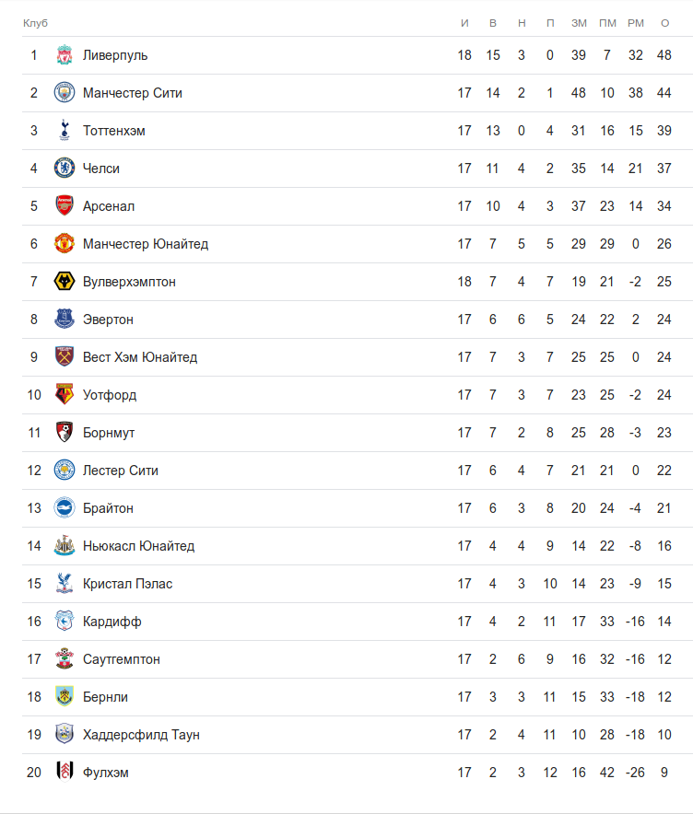Click the Arsenal club crest icon
Screen dimensions: 693x814
click(64, 206)
